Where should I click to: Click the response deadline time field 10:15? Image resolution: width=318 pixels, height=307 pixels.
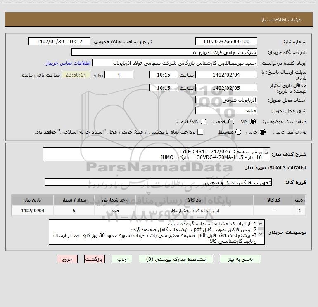coord(164,75)
